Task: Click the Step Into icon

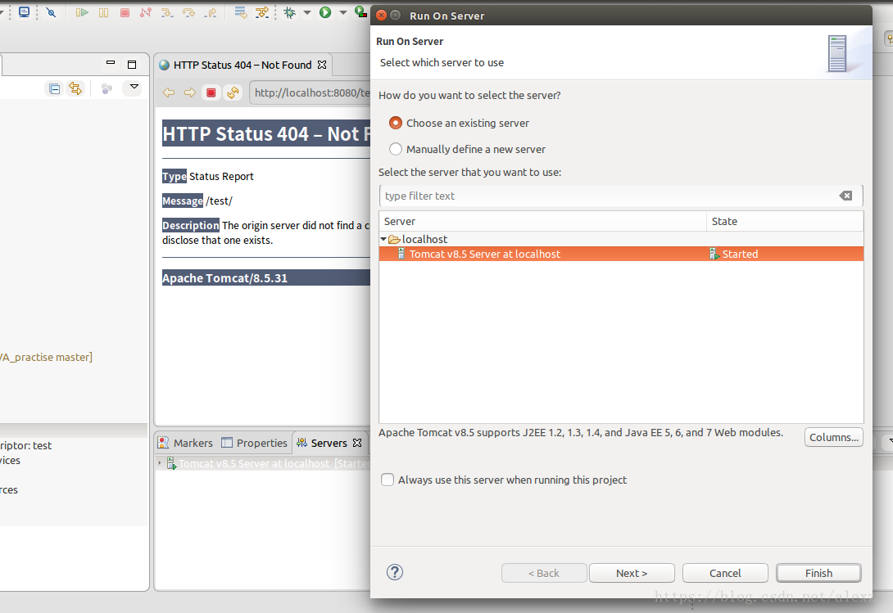Action: 167,12
